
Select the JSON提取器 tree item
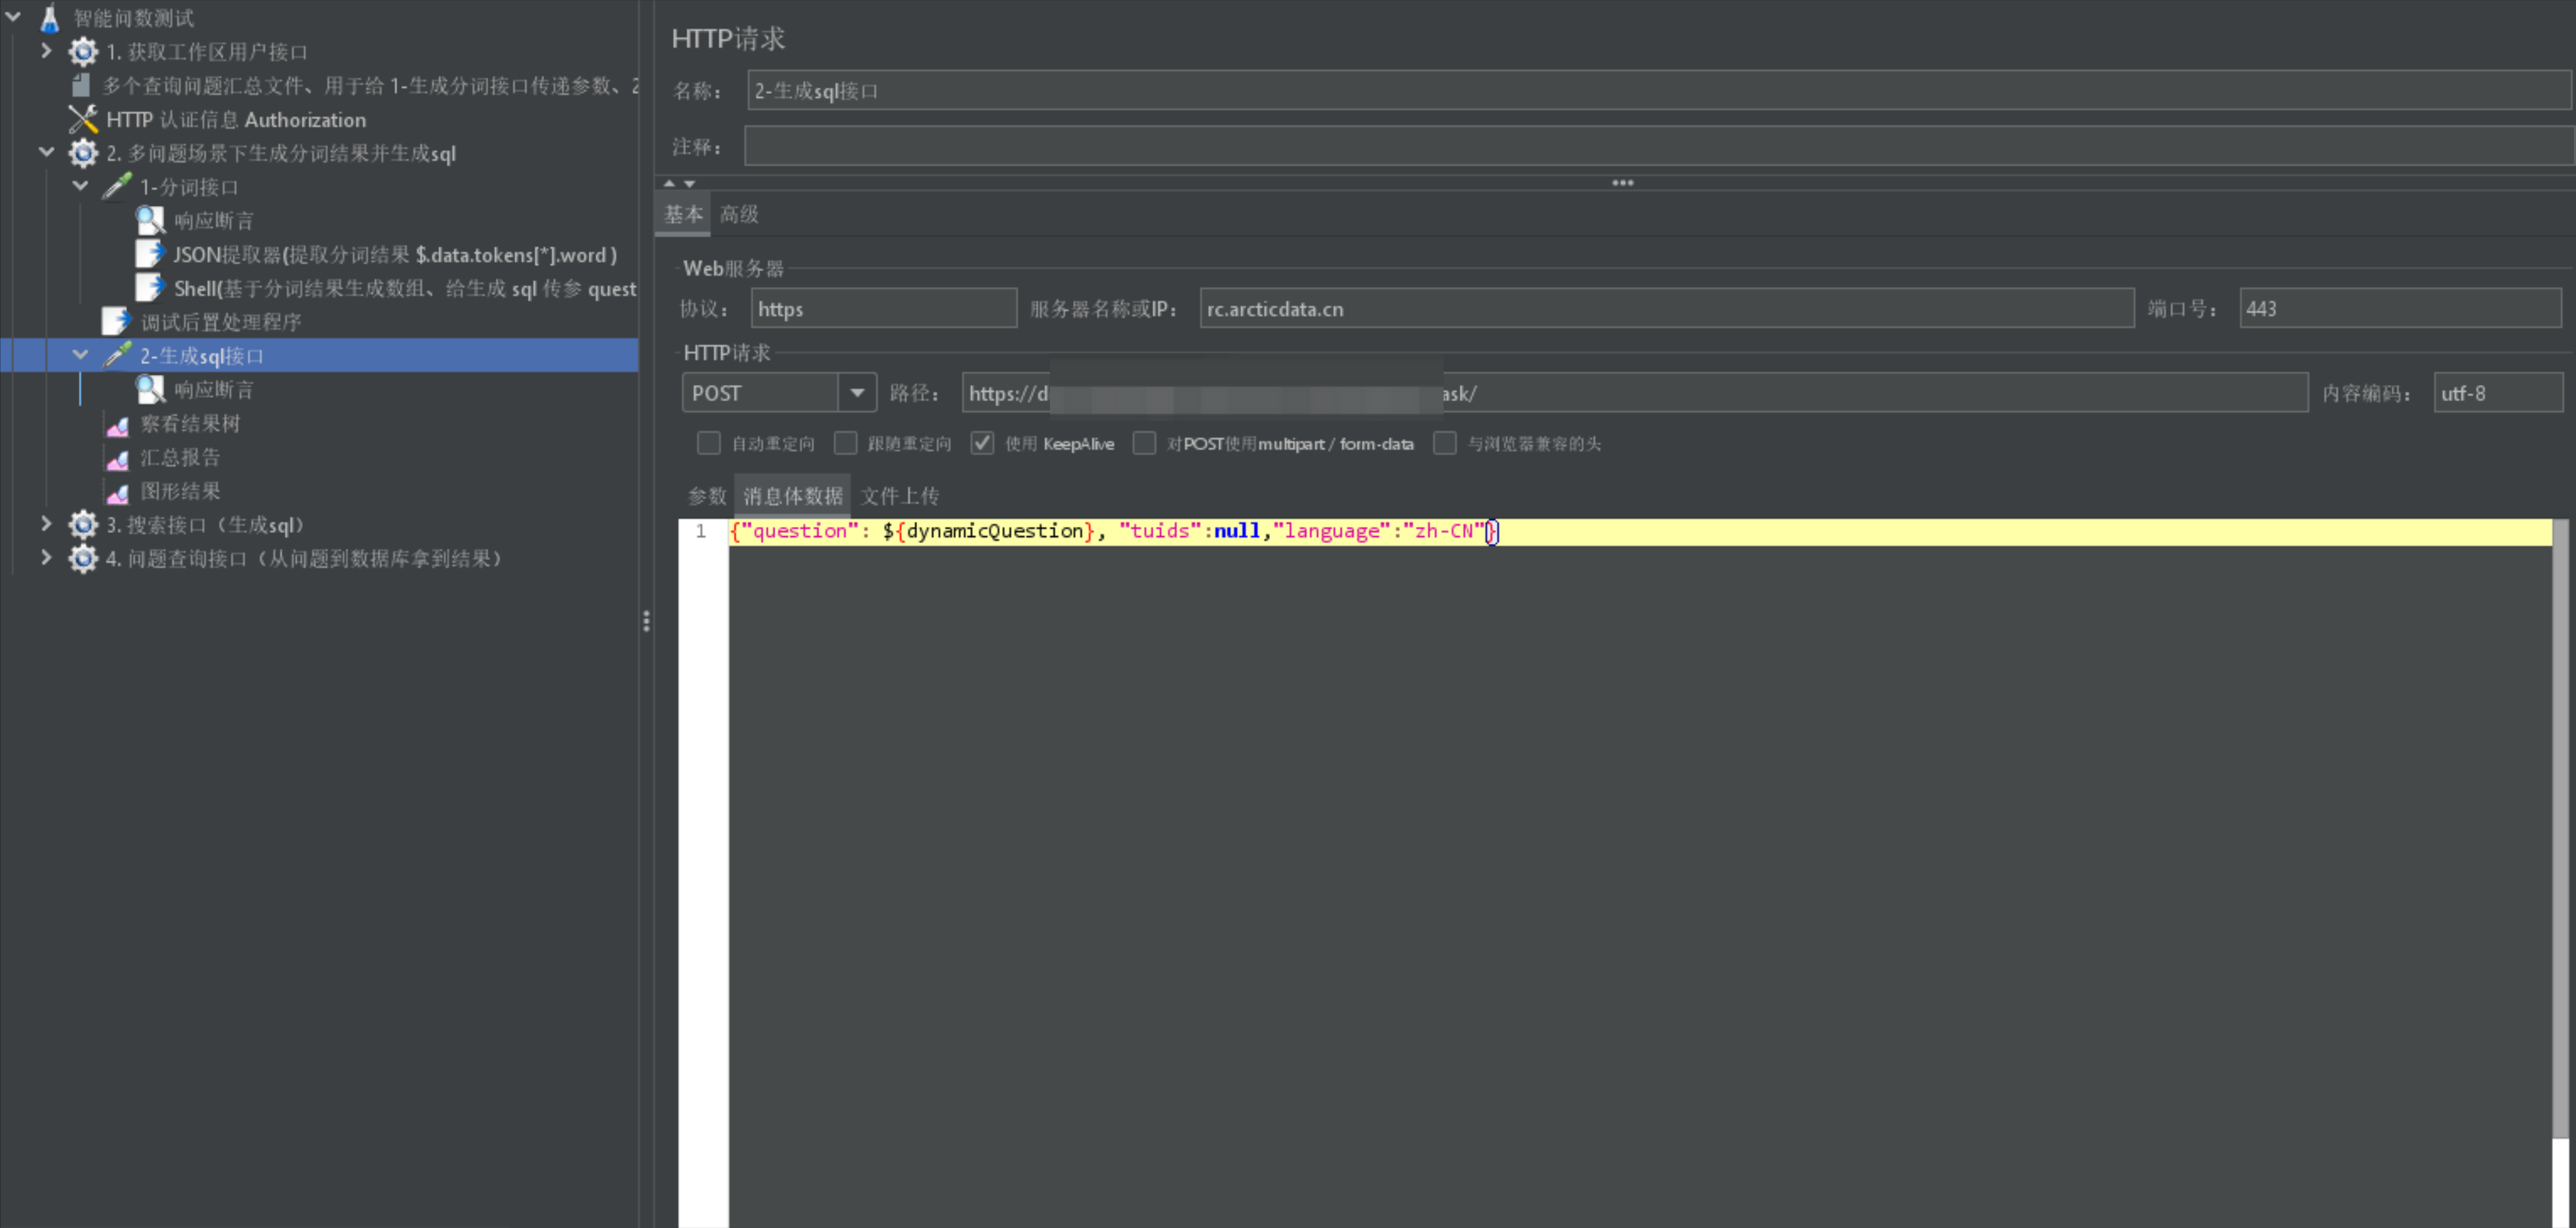[x=395, y=255]
